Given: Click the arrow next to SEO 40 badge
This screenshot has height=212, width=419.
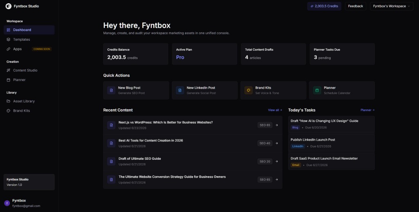Looking at the screenshot, I should point(277,143).
